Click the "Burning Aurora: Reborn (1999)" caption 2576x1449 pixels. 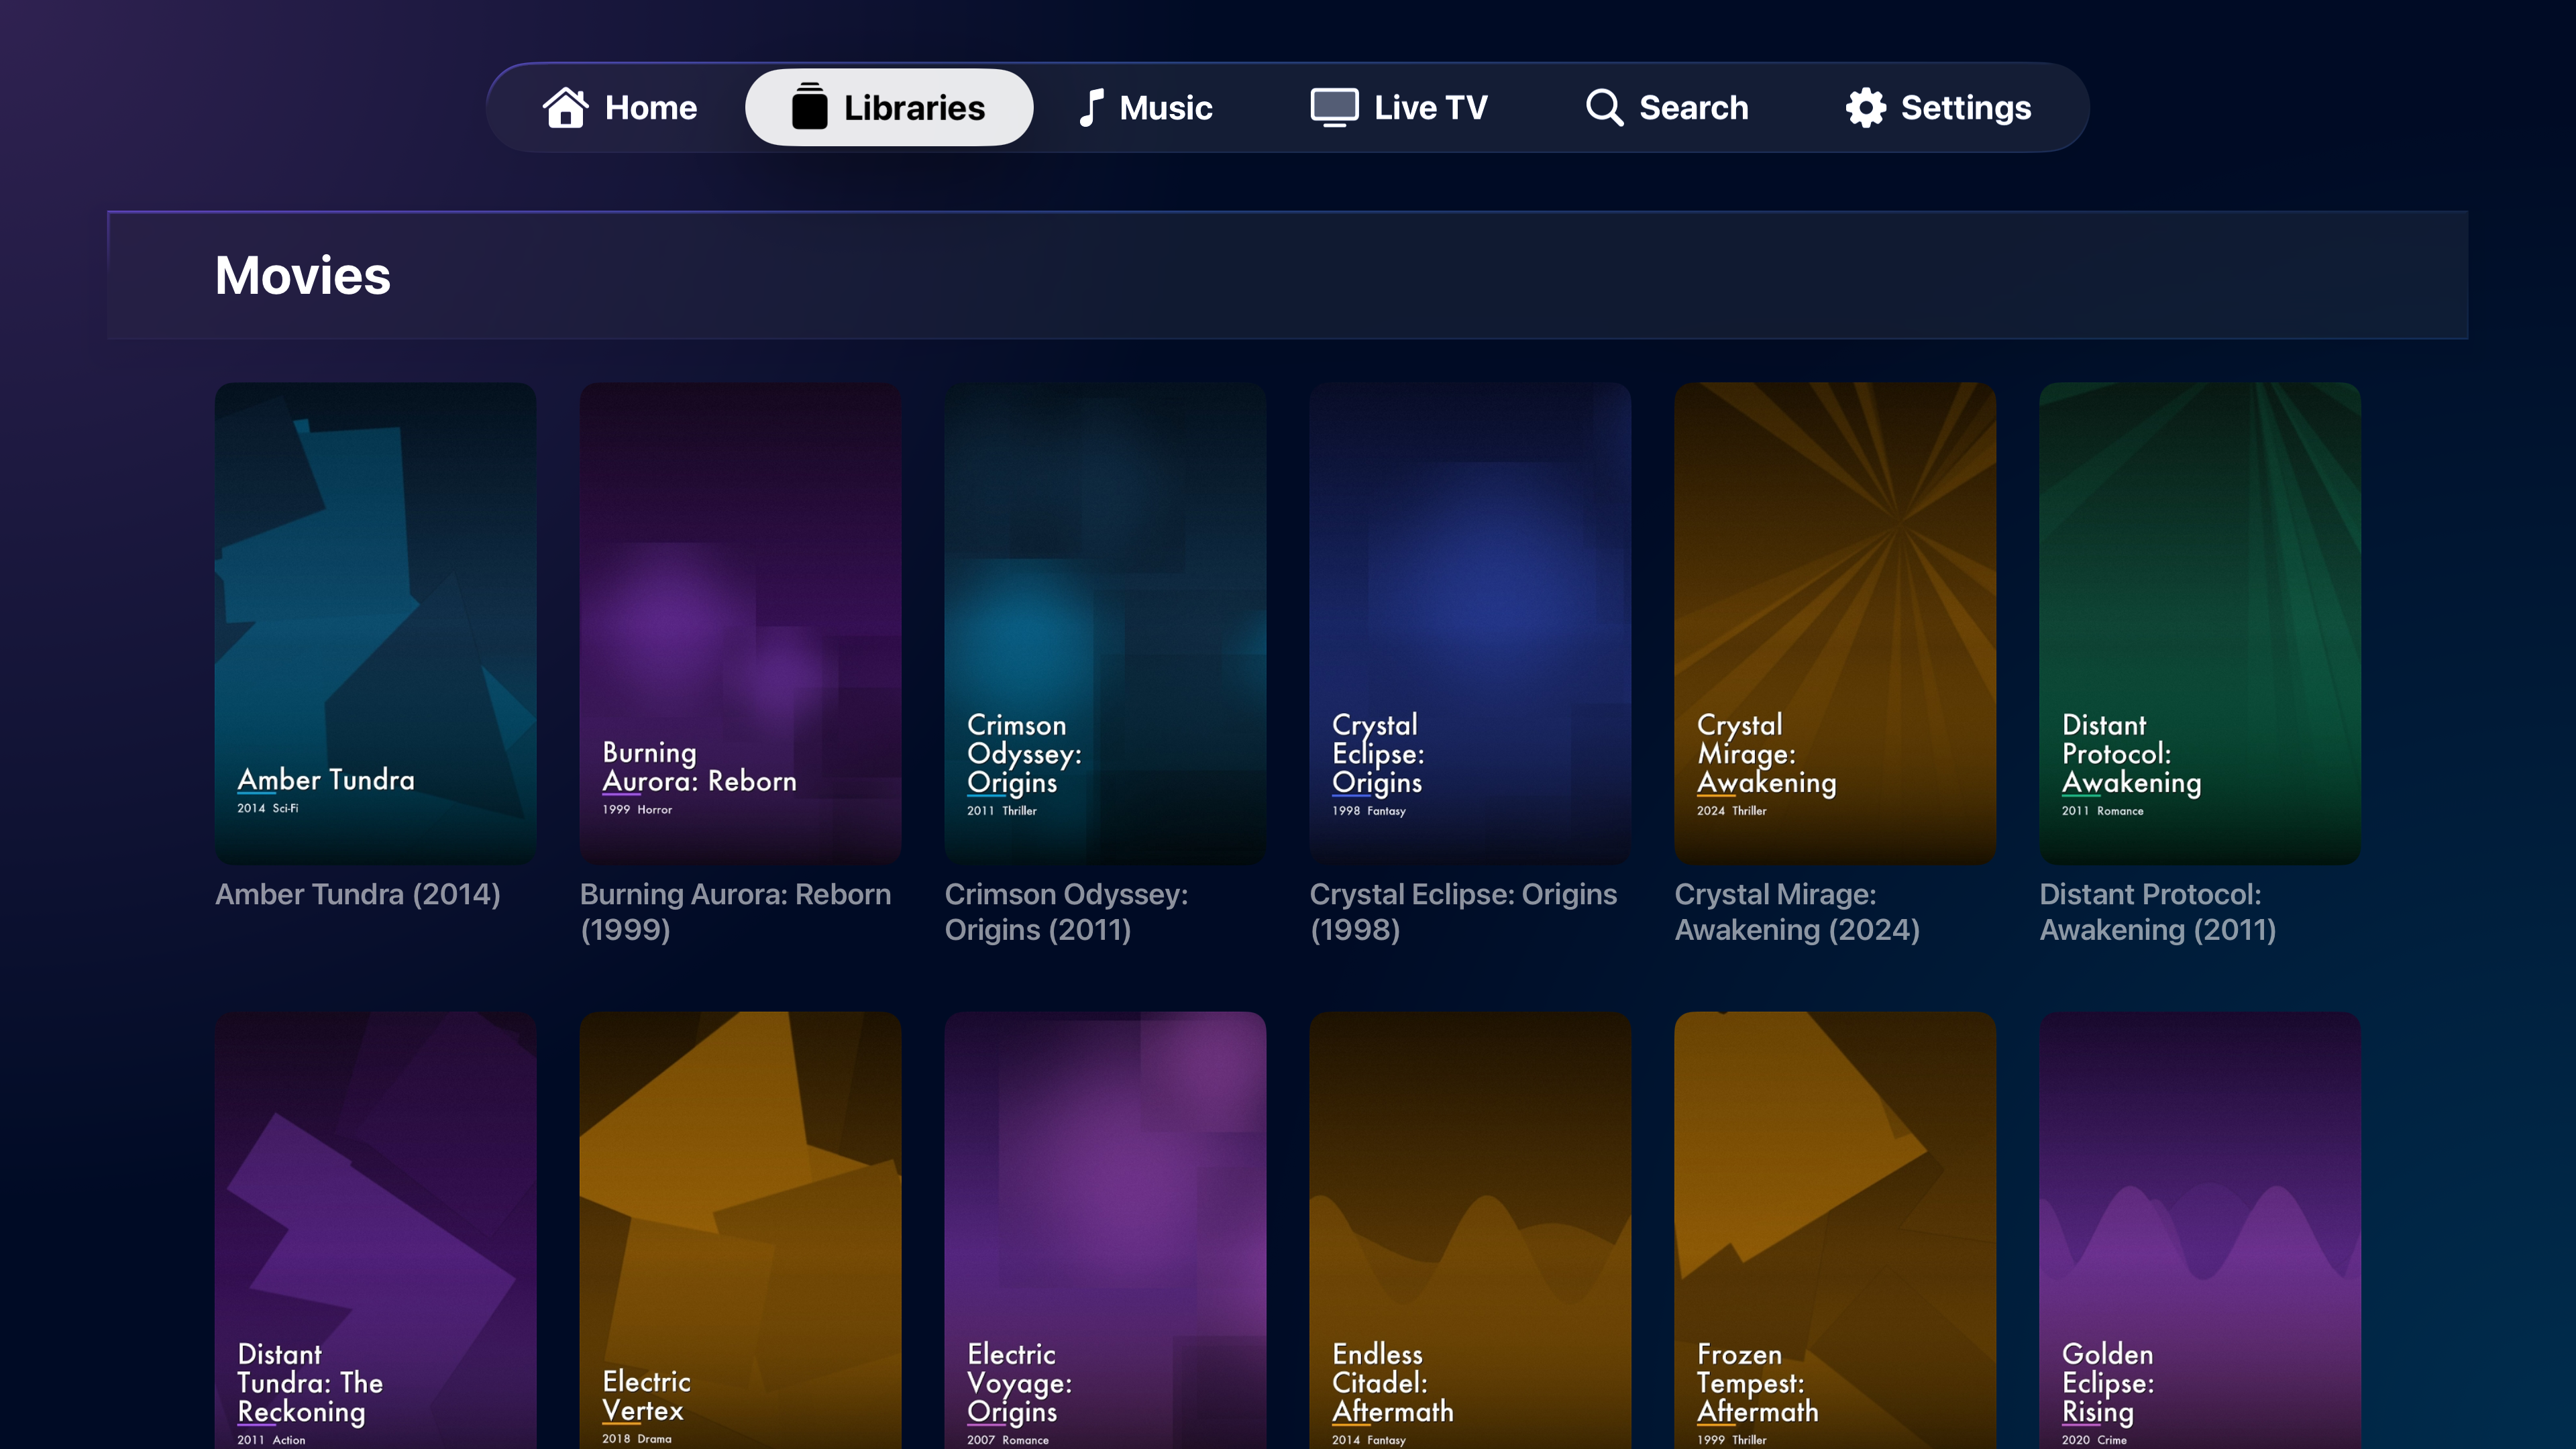point(735,912)
